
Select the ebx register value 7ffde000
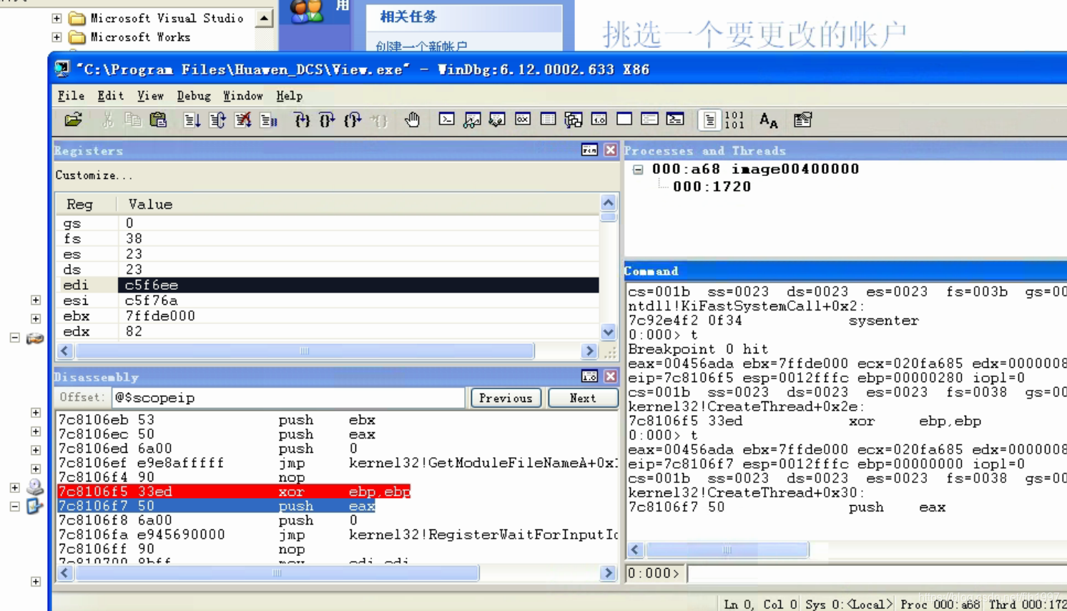coord(160,316)
